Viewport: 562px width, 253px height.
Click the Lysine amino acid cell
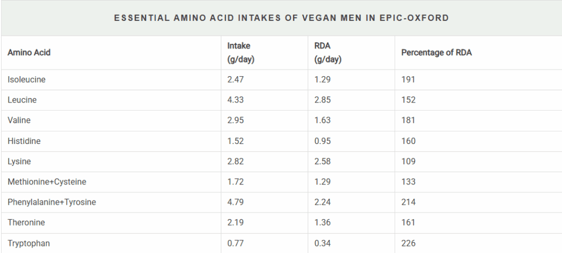pyautogui.click(x=19, y=161)
